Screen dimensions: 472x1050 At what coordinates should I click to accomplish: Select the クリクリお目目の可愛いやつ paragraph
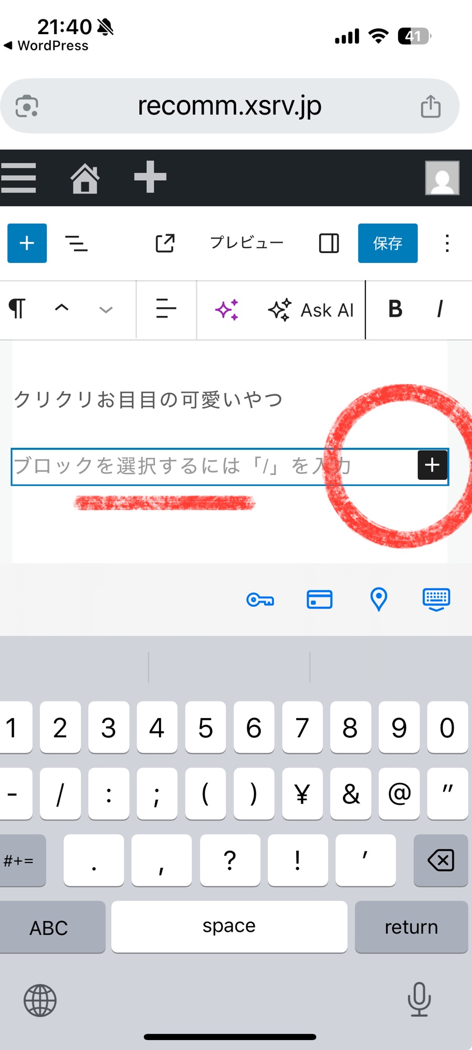point(148,400)
